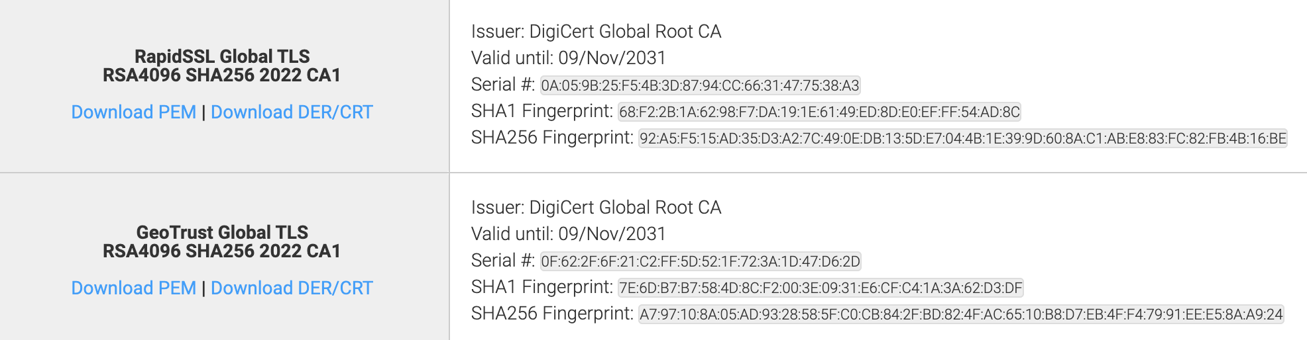The image size is (1307, 340).
Task: Click RapidSSL Valid until 09/Nov/2031 line
Action: (x=568, y=58)
